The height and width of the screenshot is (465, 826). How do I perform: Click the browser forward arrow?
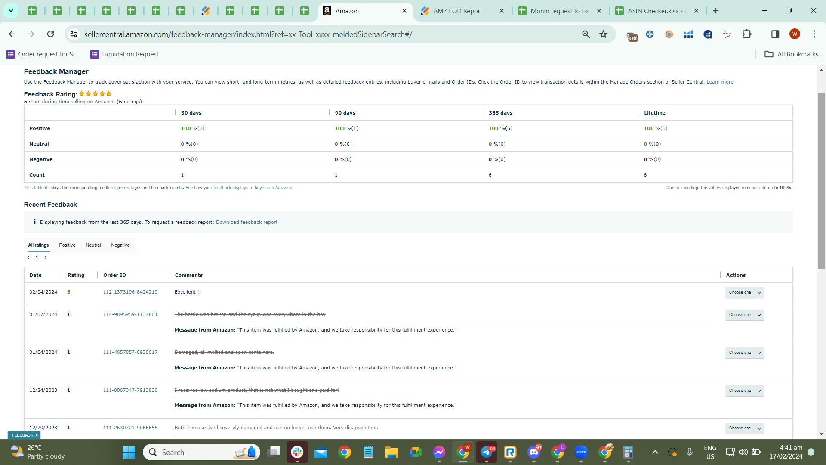click(x=31, y=34)
